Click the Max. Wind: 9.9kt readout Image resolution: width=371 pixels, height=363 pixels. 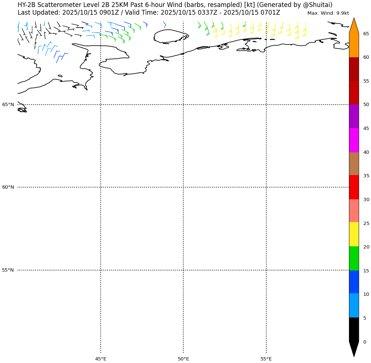pyautogui.click(x=328, y=13)
